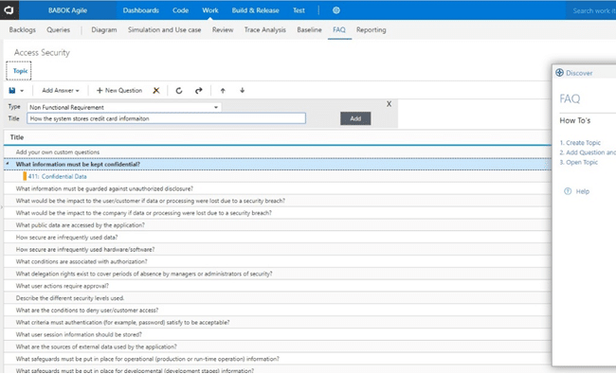Open the Work hub
The image size is (616, 374).
tap(210, 10)
